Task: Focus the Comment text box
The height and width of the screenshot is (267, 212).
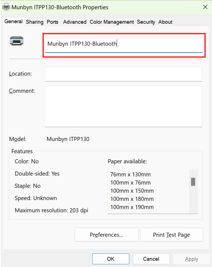Action: tap(124, 106)
